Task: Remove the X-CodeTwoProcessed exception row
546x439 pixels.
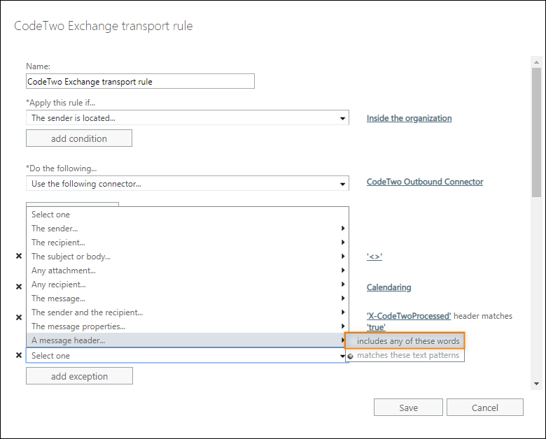Action: pyautogui.click(x=19, y=317)
